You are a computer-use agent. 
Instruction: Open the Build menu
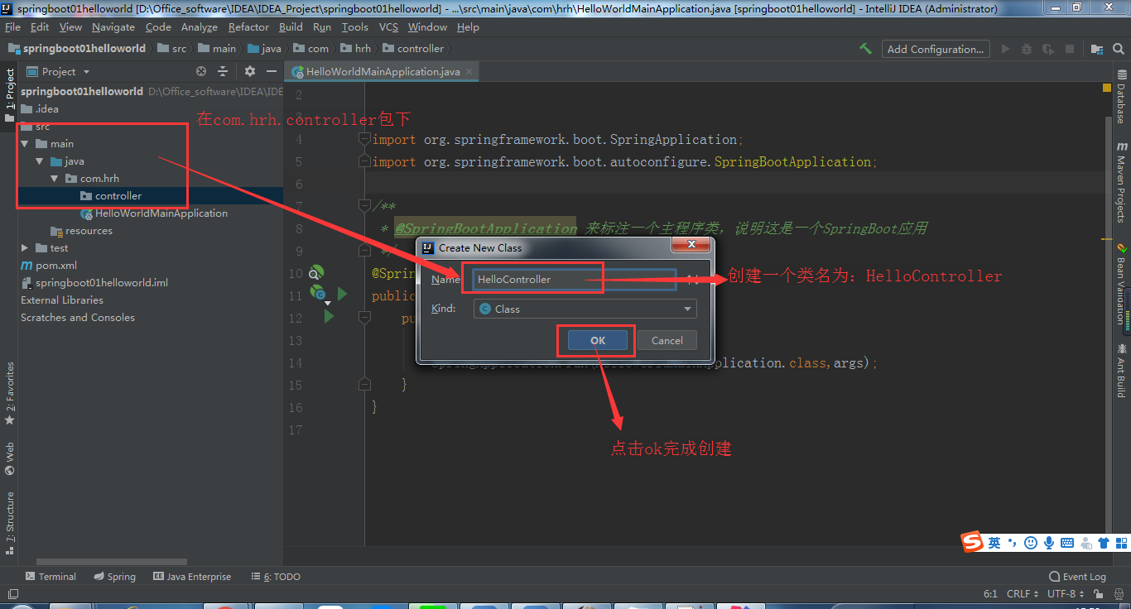[291, 27]
